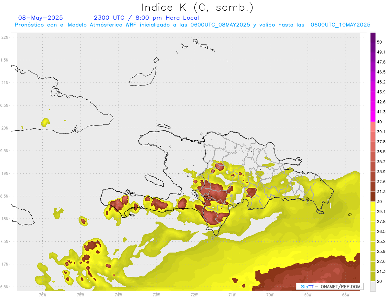
Task: Click the '18N' latitude label
Action: point(5,219)
